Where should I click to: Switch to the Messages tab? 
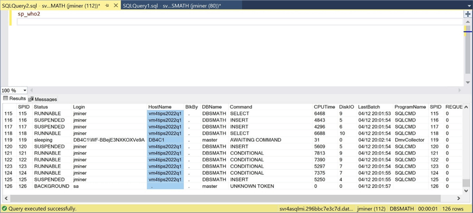click(x=45, y=99)
